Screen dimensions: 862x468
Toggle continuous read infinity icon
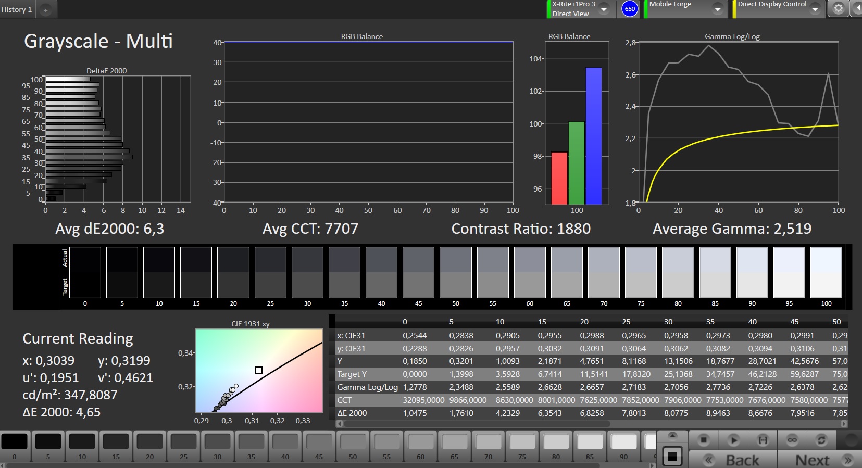coord(792,440)
